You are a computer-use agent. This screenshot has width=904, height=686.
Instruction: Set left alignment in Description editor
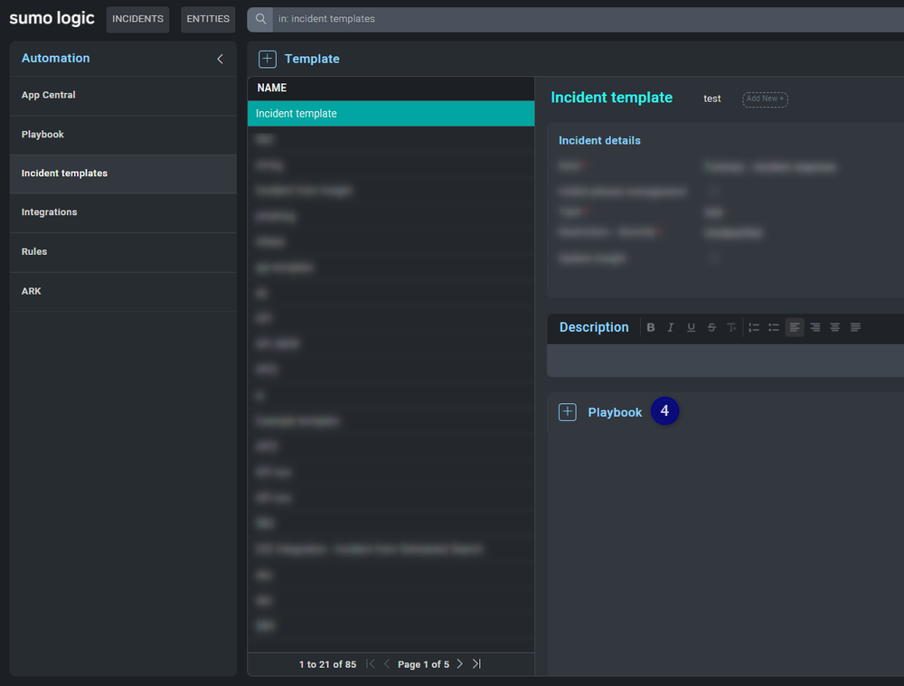pyautogui.click(x=795, y=327)
